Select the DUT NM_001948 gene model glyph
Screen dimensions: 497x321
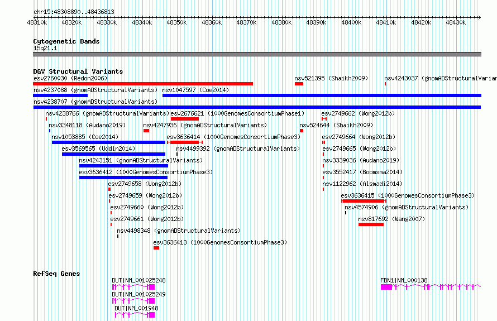(x=135, y=315)
